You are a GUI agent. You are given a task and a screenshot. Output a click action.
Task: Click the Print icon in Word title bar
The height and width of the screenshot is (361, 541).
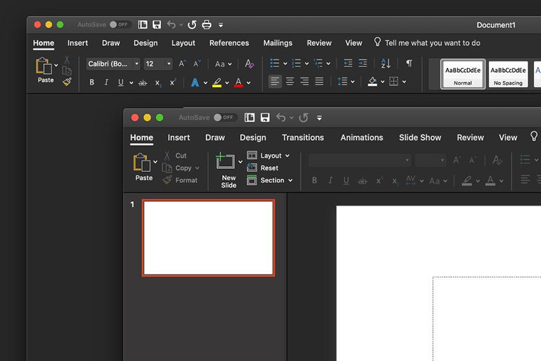click(206, 25)
